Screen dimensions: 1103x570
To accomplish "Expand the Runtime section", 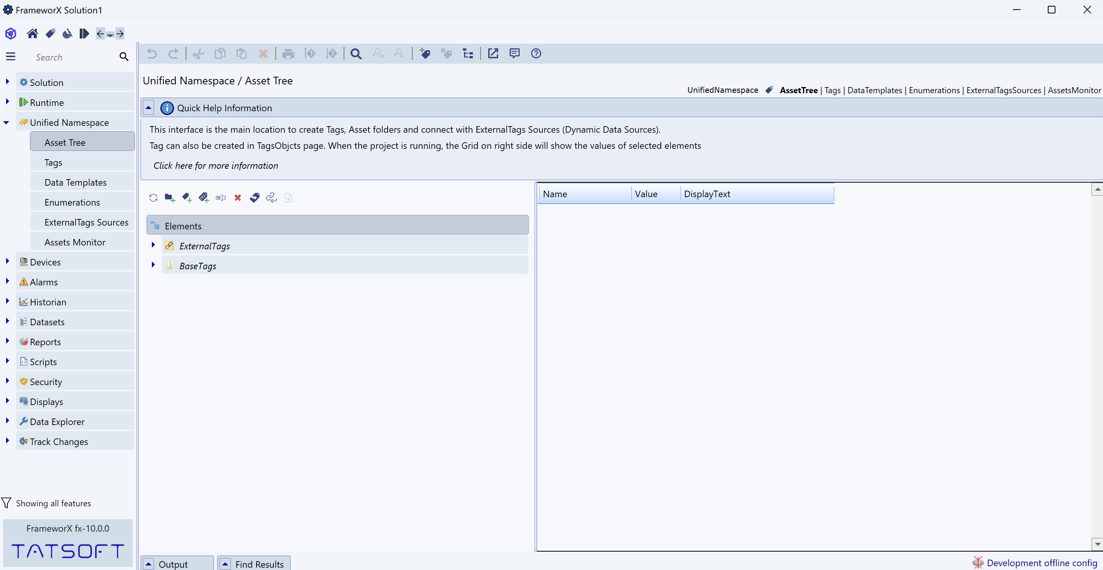I will pyautogui.click(x=7, y=102).
